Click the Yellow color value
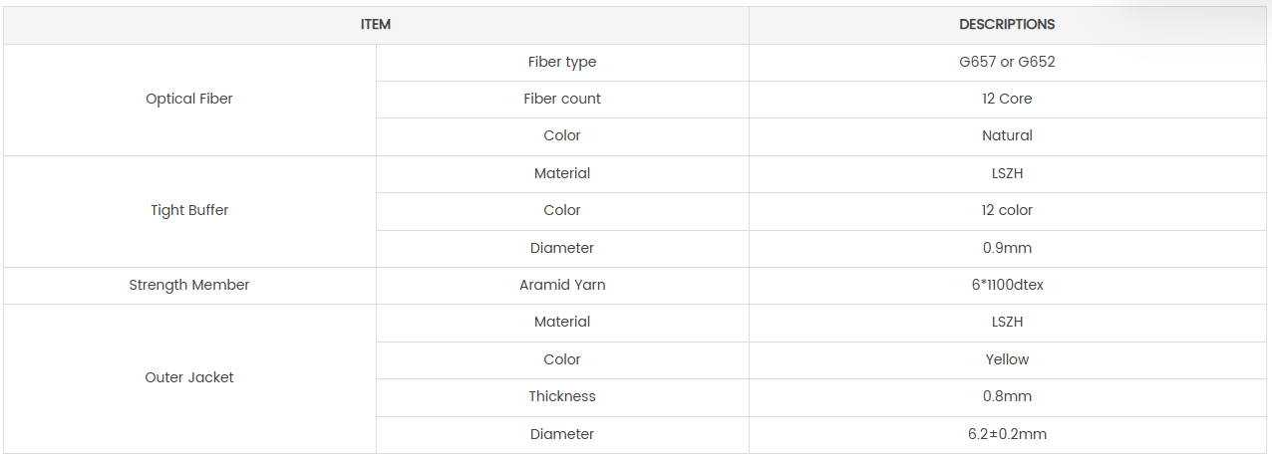The height and width of the screenshot is (457, 1272). tap(1007, 359)
